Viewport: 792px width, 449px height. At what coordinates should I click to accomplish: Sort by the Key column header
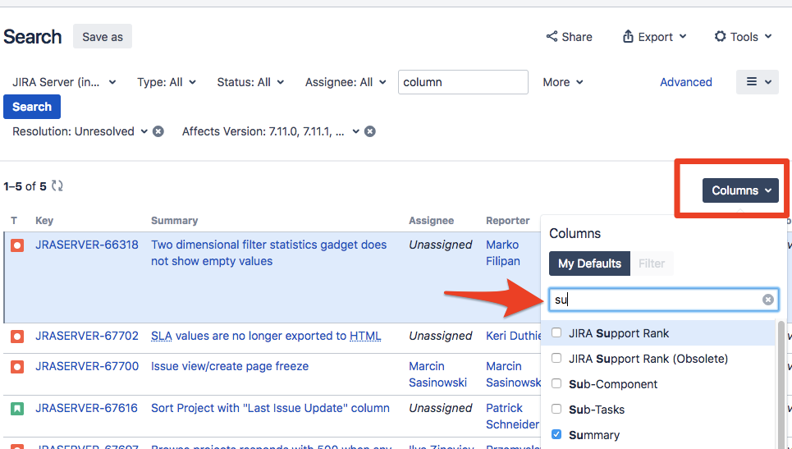[x=44, y=220]
